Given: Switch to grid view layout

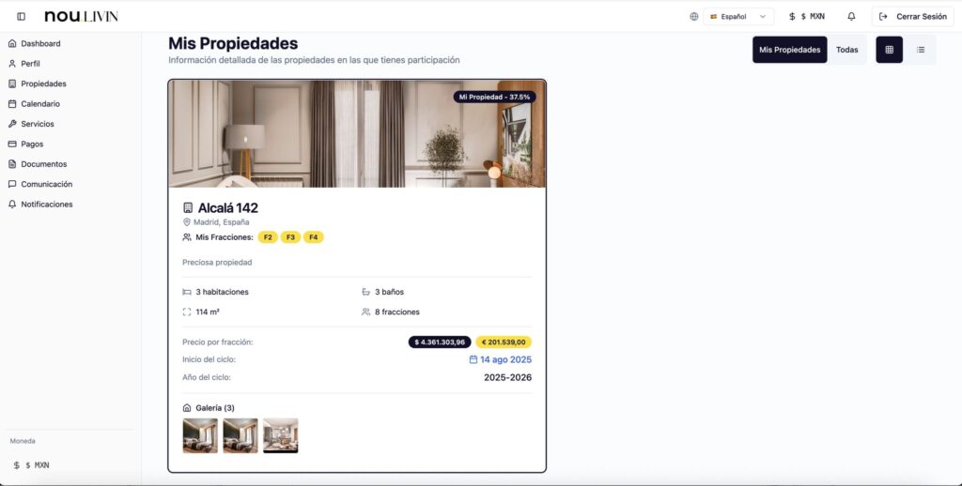Looking at the screenshot, I should tap(889, 50).
